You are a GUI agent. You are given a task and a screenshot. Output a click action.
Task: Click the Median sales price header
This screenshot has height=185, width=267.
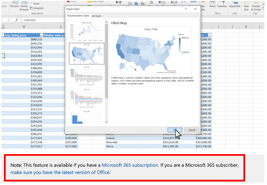point(54,35)
